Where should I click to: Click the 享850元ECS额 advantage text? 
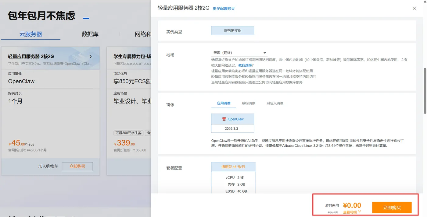(x=132, y=81)
